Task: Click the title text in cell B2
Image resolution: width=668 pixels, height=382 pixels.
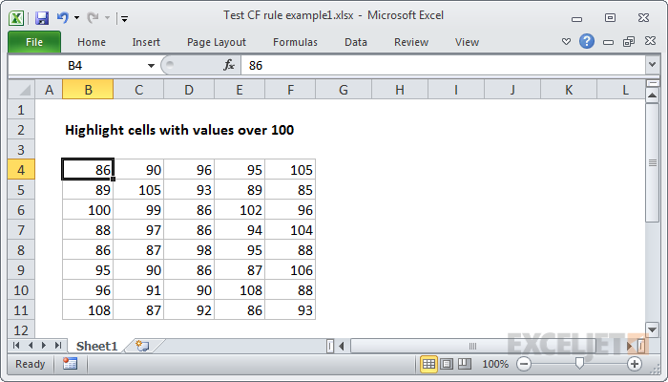Action: pyautogui.click(x=179, y=130)
